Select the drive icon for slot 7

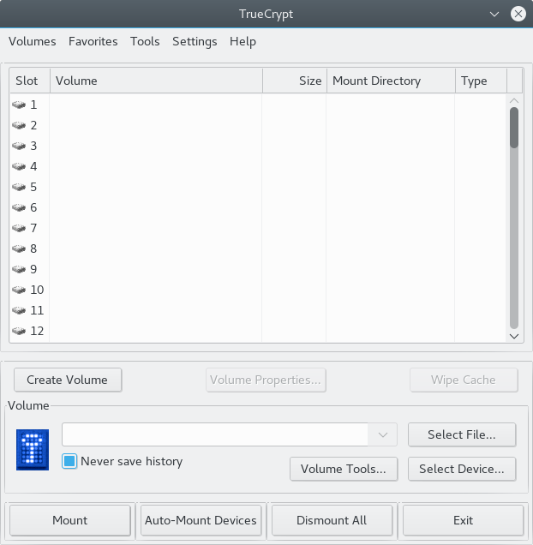pos(19,228)
